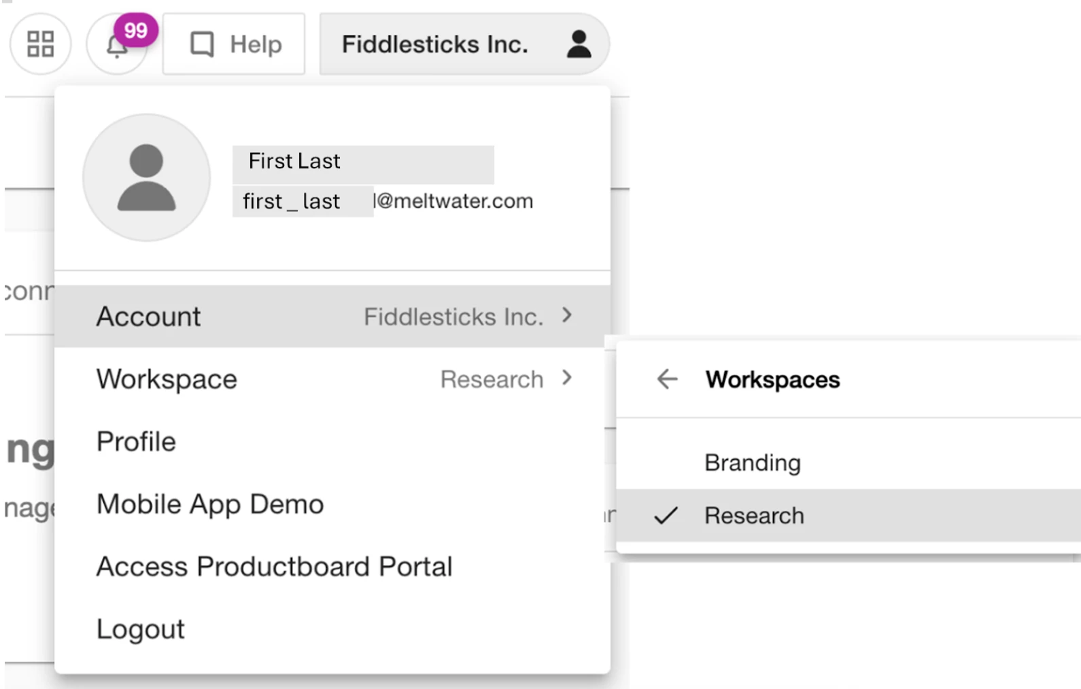Screen dimensions: 1081x689
Task: Open the notifications bell
Action: point(115,48)
